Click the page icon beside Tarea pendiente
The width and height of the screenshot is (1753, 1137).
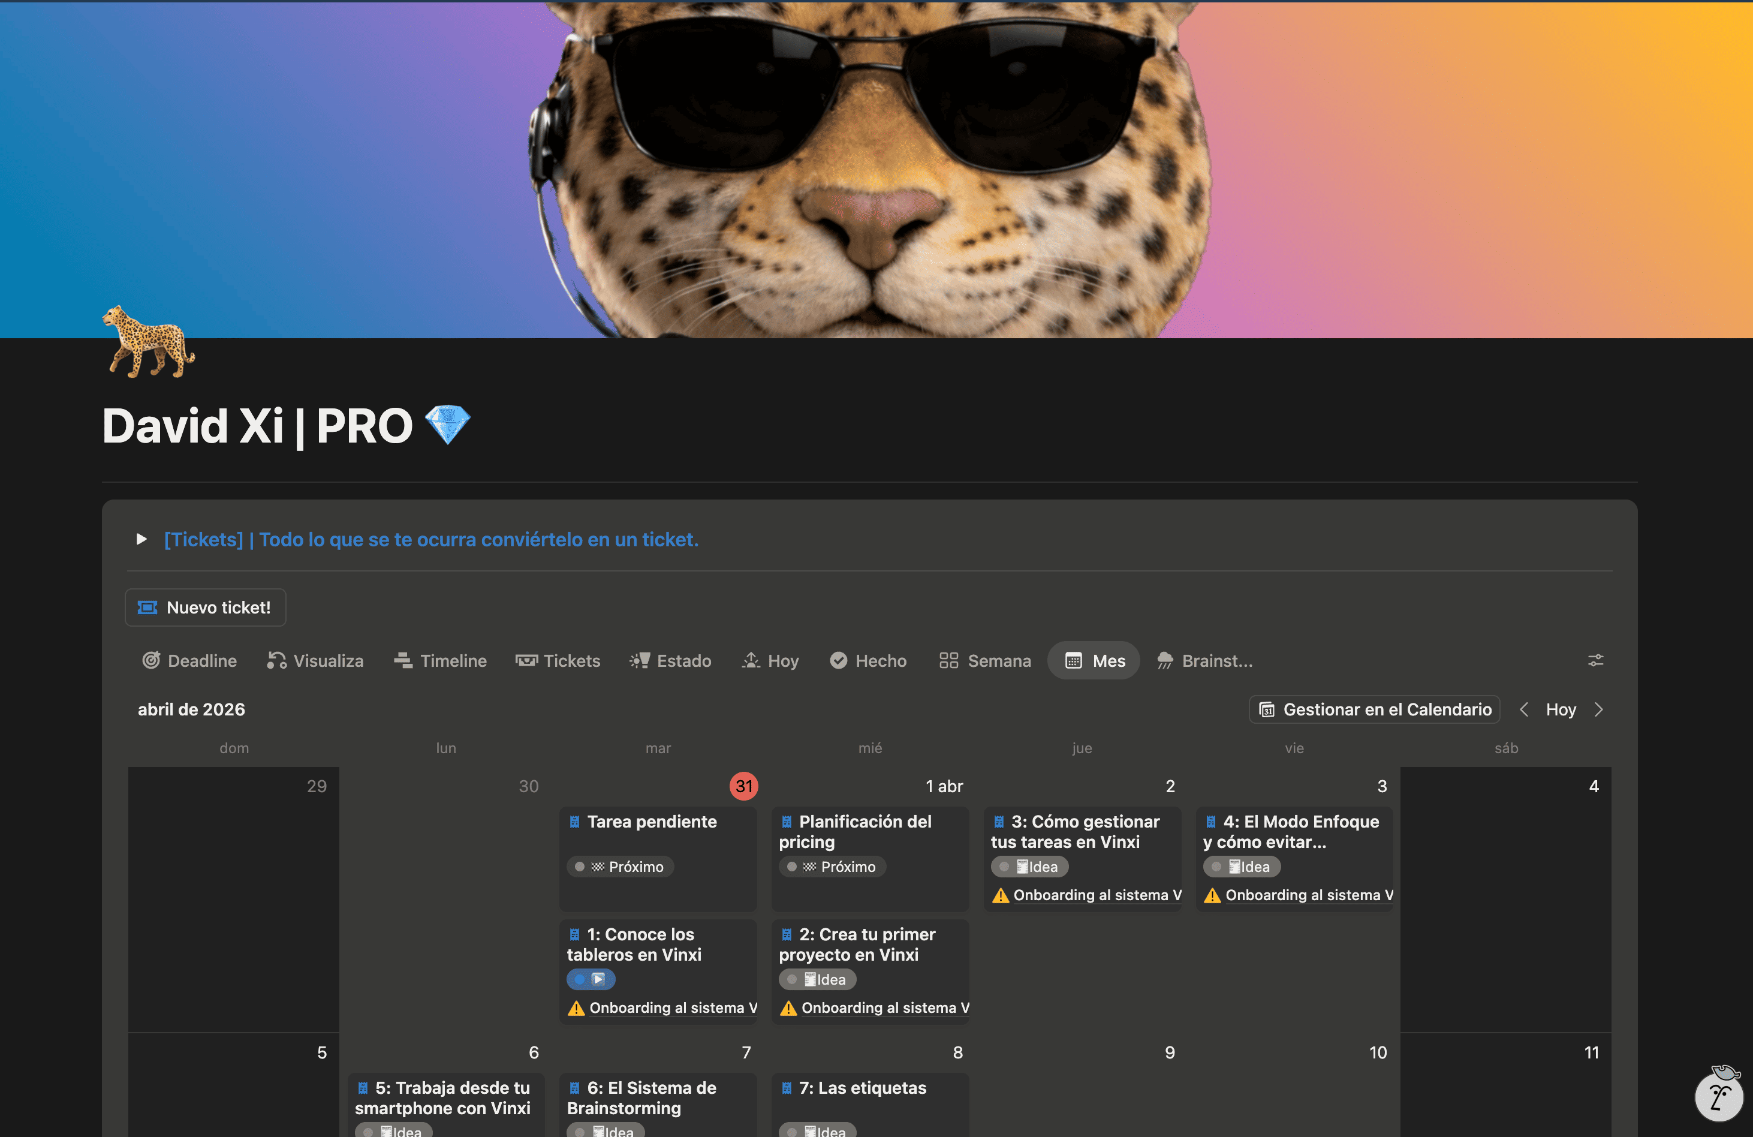point(574,822)
